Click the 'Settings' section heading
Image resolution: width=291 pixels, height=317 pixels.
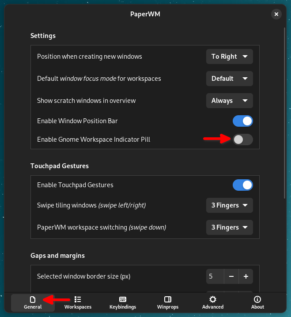pos(43,36)
